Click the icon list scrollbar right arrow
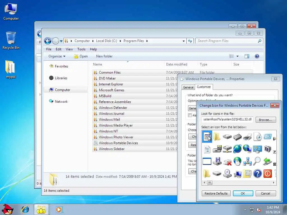Image resolution: width=287 pixels, height=215 pixels. (274, 183)
